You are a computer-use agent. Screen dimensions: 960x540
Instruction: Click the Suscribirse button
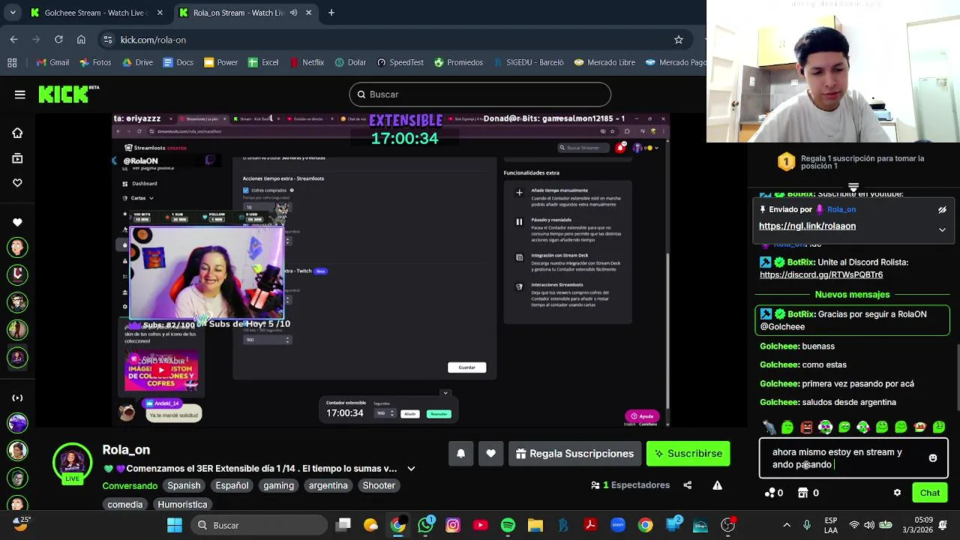coord(688,454)
